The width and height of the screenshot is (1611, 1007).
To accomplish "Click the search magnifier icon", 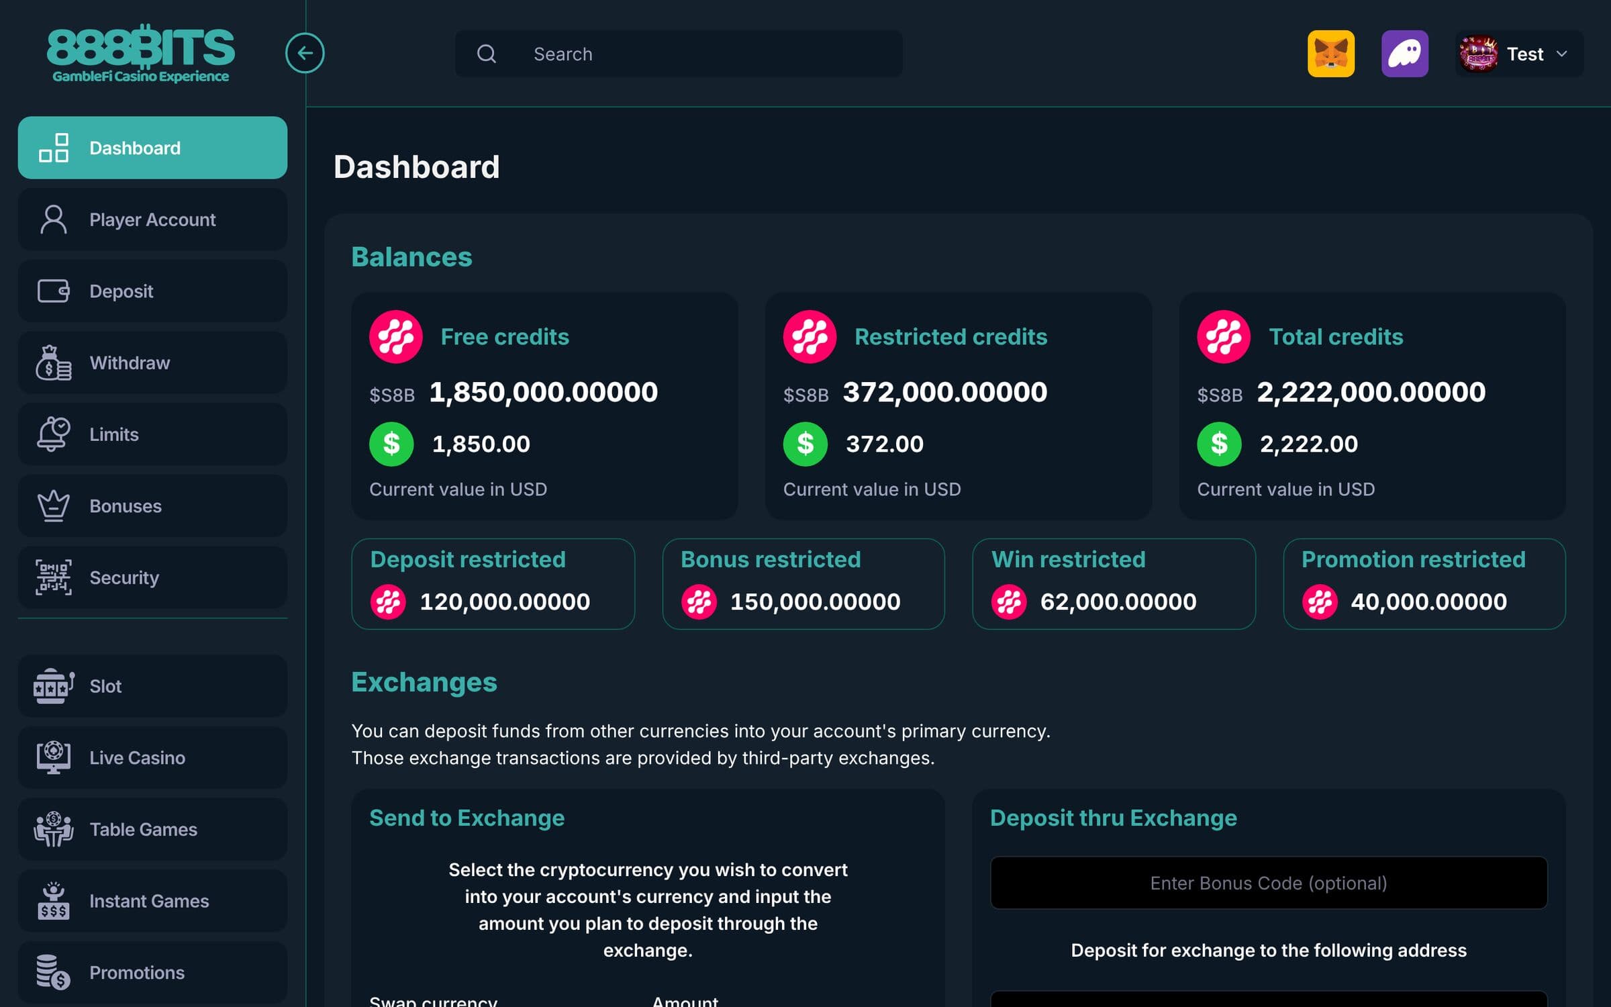I will point(487,54).
